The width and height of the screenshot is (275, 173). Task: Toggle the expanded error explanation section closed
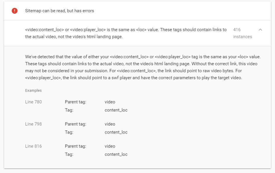pyautogui.click(x=260, y=30)
